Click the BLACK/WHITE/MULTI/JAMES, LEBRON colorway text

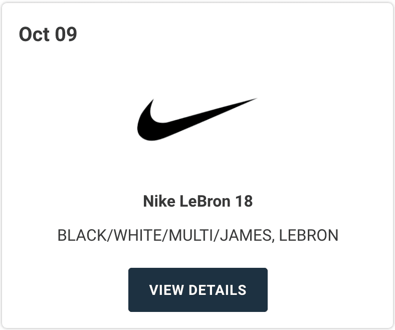(x=197, y=235)
